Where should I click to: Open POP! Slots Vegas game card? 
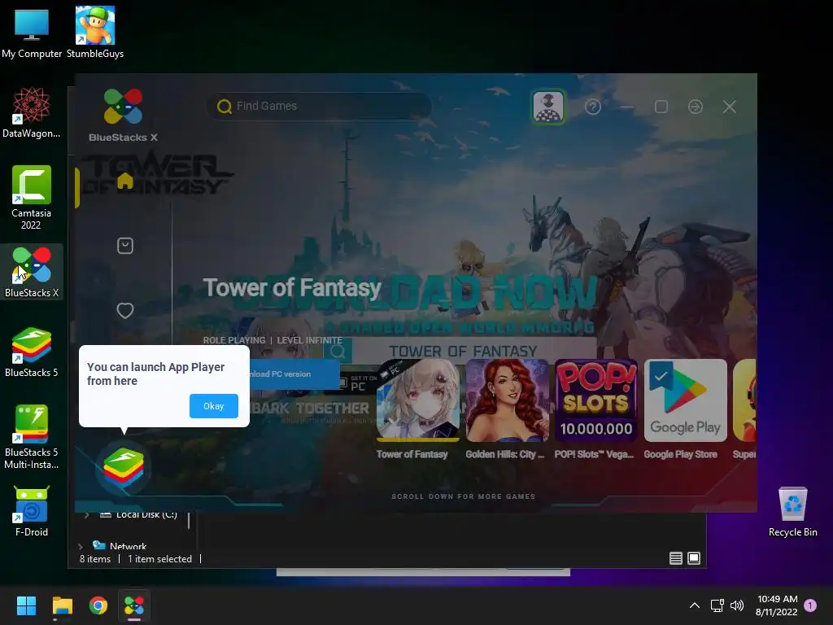(x=596, y=400)
